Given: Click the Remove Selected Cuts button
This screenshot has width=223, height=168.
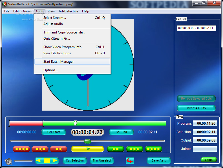Looking at the screenshot, I should click(x=196, y=98).
